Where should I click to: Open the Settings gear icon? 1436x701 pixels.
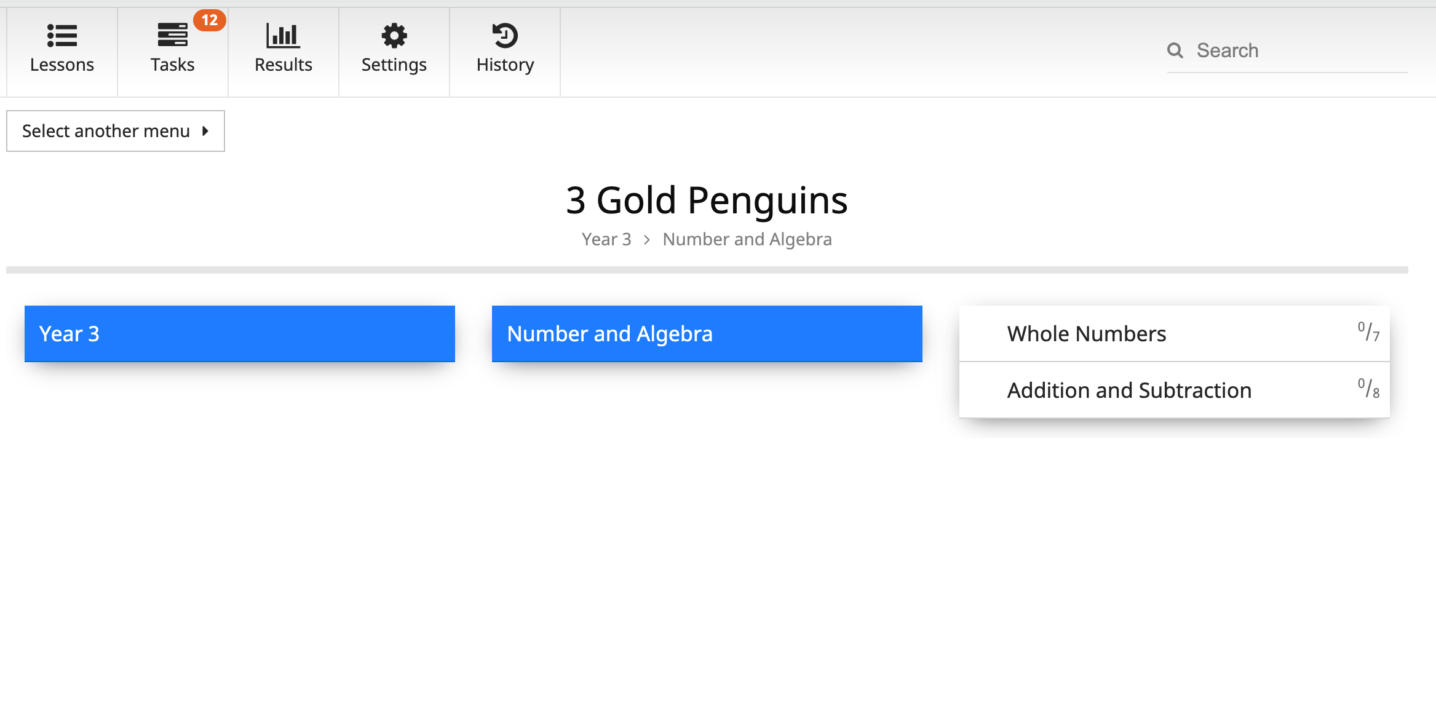[x=394, y=36]
